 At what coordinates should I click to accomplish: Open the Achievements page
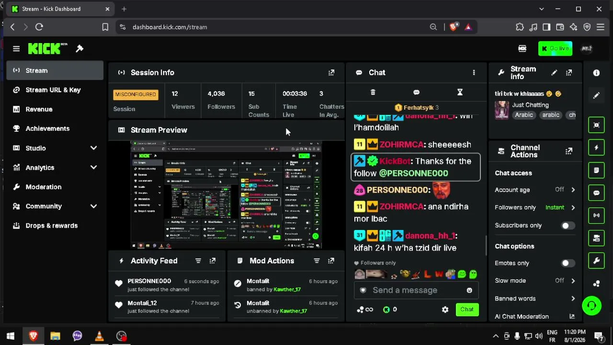[x=55, y=128]
